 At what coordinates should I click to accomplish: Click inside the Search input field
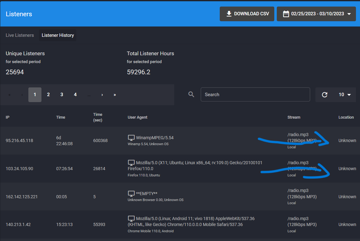(x=255, y=94)
